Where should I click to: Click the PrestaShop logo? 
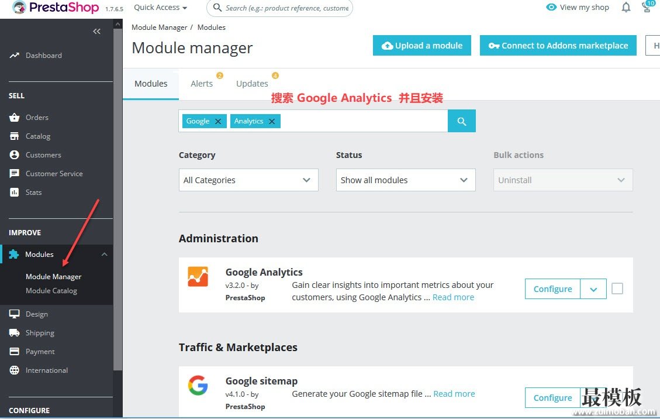coord(56,7)
